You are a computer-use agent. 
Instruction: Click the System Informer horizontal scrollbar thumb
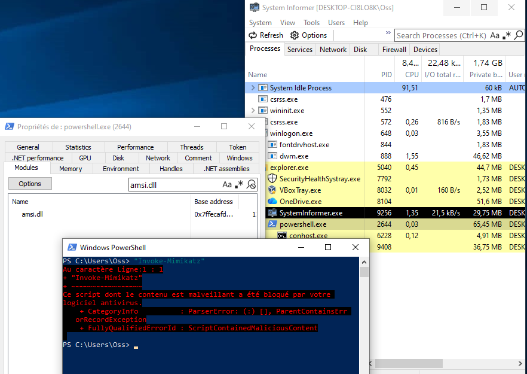pos(409,364)
